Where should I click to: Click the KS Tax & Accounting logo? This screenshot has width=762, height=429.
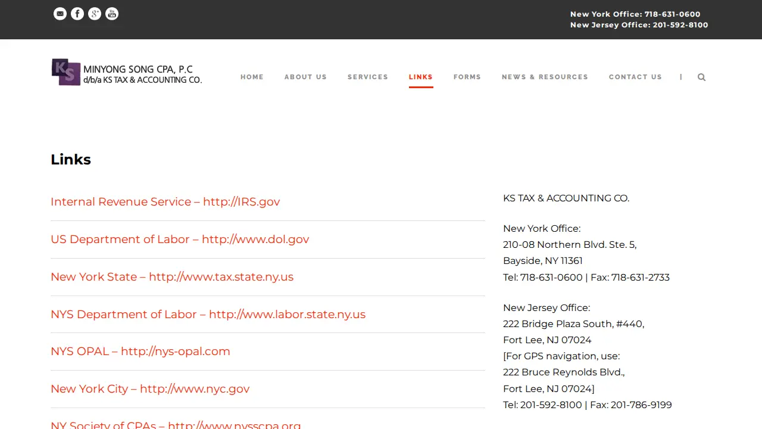[x=127, y=72]
